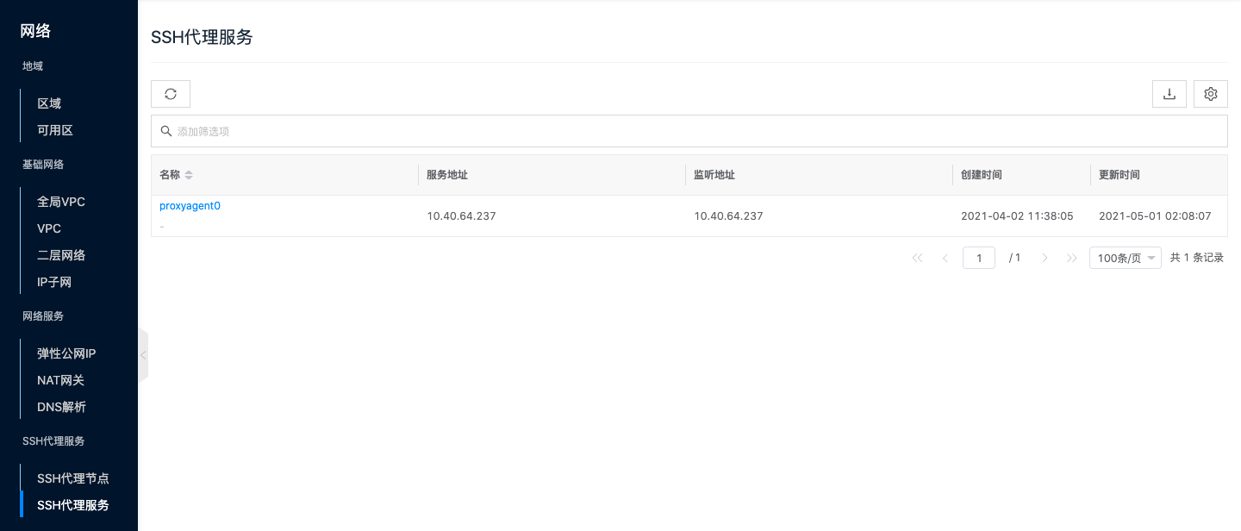Open the 100条/页 page size dropdown
The height and width of the screenshot is (531, 1241).
click(1125, 258)
